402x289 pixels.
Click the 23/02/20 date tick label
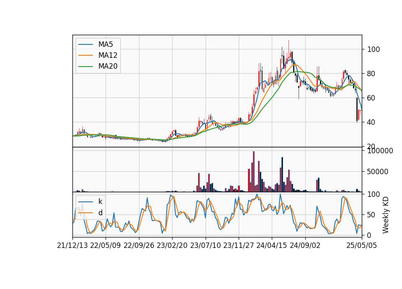(172, 246)
